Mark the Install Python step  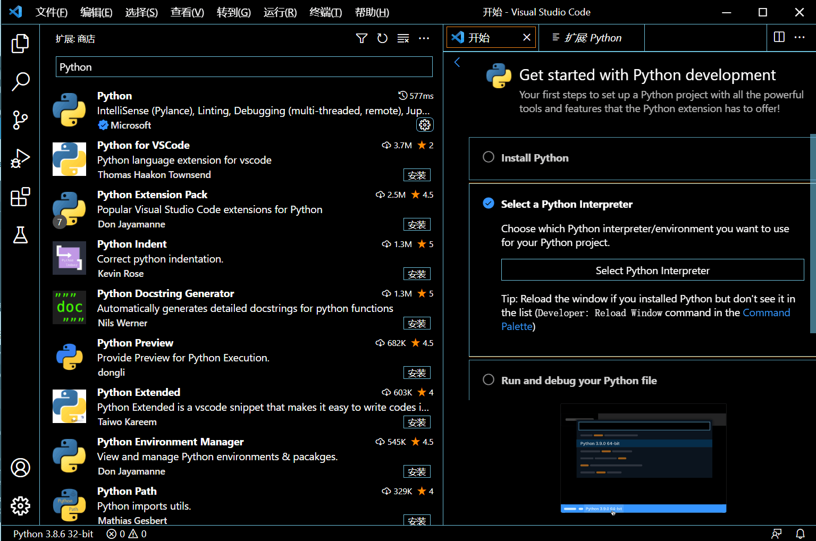[x=489, y=157]
